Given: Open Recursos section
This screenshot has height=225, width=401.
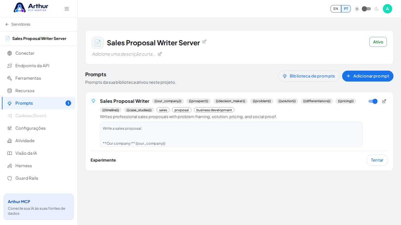Looking at the screenshot, I should pyautogui.click(x=39, y=91).
